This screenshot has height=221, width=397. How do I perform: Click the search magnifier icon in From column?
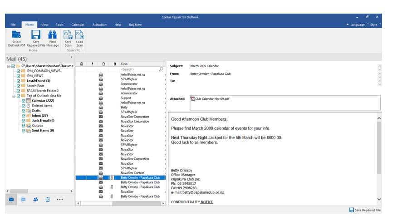point(161,69)
